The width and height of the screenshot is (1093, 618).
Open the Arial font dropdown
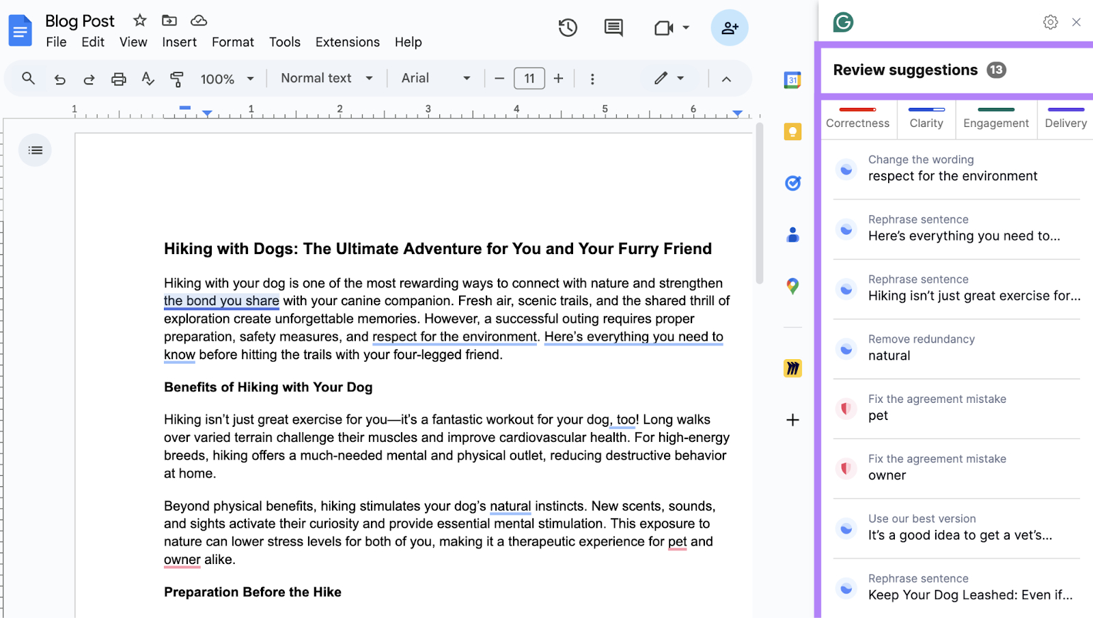pyautogui.click(x=434, y=78)
